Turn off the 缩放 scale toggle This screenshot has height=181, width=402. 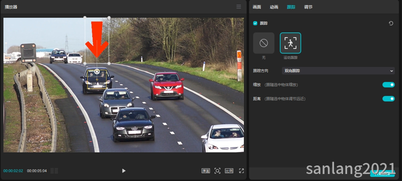click(x=388, y=85)
